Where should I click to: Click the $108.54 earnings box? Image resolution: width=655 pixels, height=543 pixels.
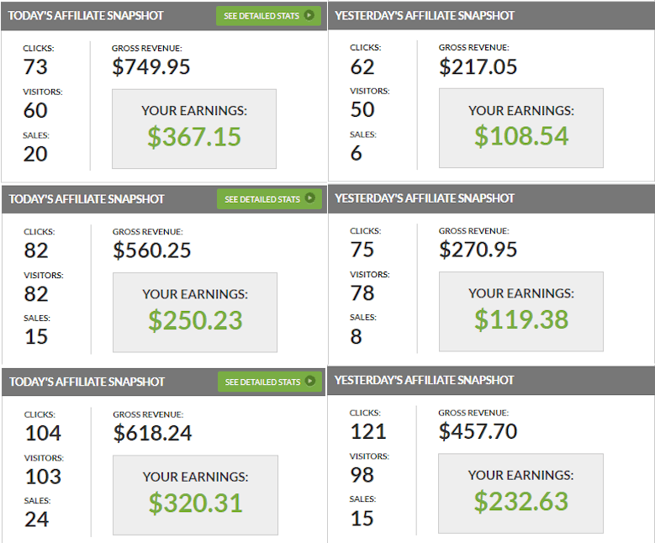(x=520, y=128)
